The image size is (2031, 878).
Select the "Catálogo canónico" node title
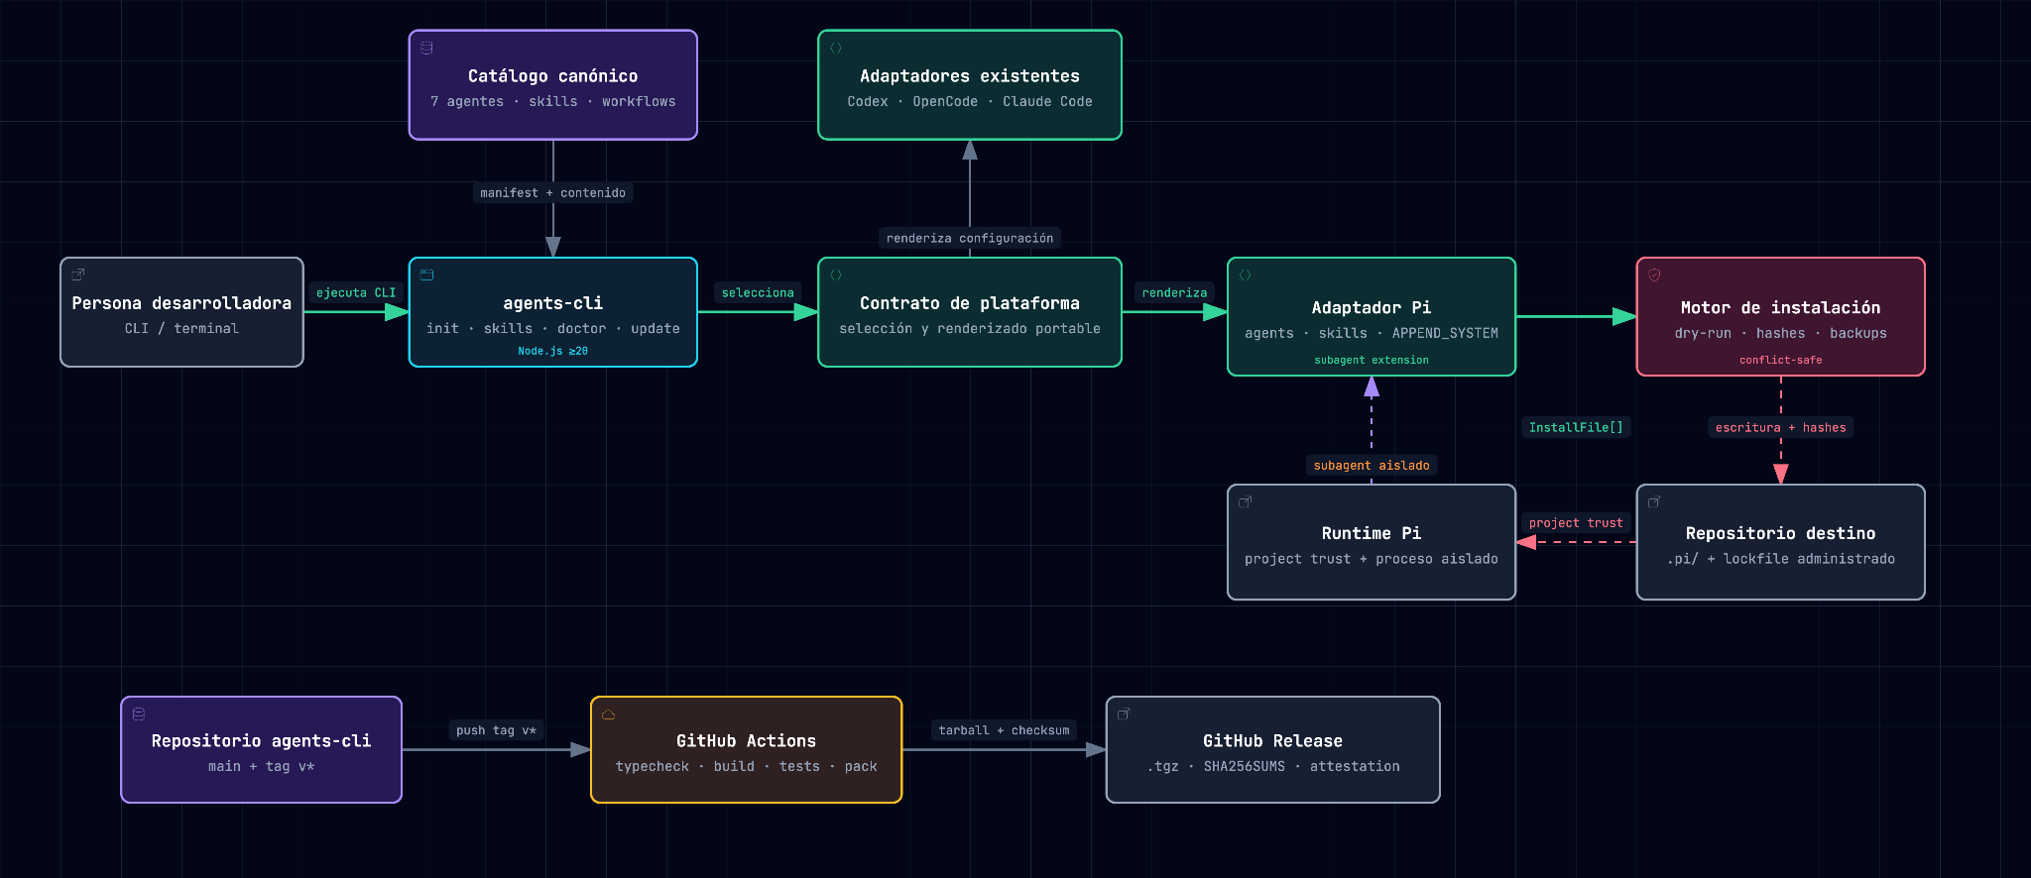click(x=553, y=76)
